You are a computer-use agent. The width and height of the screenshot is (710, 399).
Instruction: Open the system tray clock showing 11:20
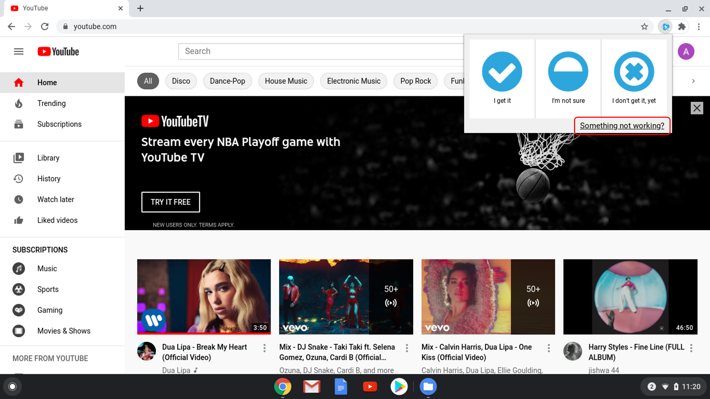(691, 387)
